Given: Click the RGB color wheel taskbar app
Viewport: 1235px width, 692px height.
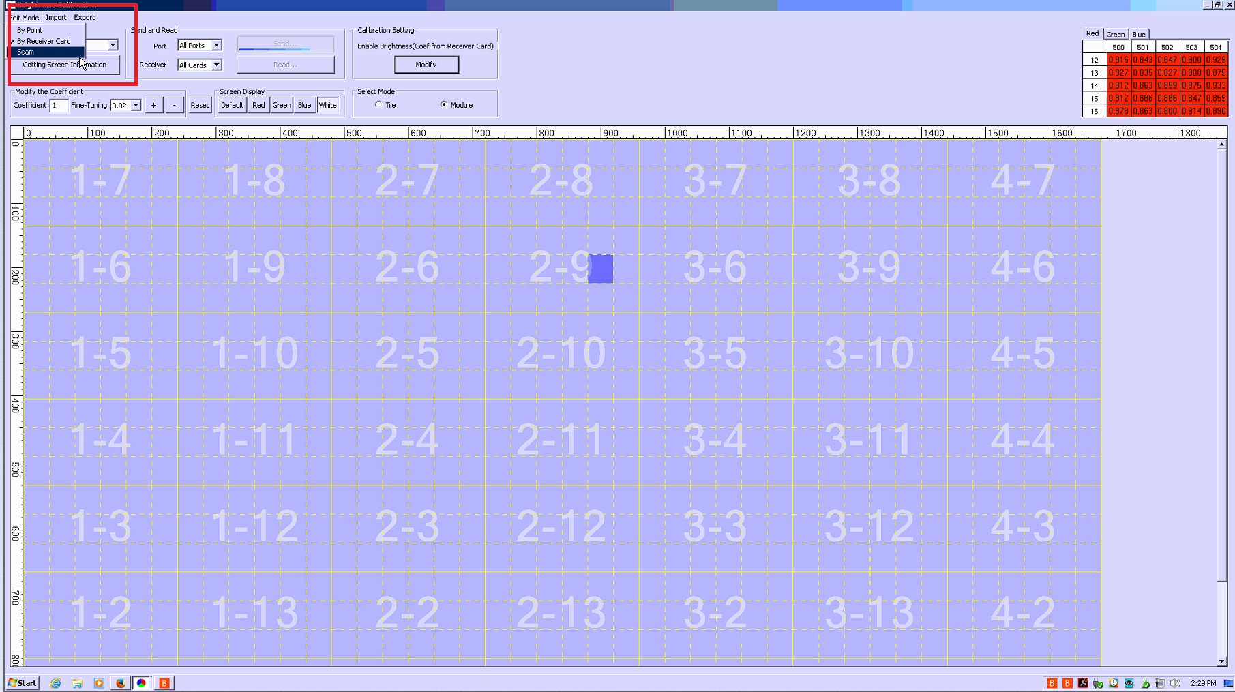Looking at the screenshot, I should (142, 682).
